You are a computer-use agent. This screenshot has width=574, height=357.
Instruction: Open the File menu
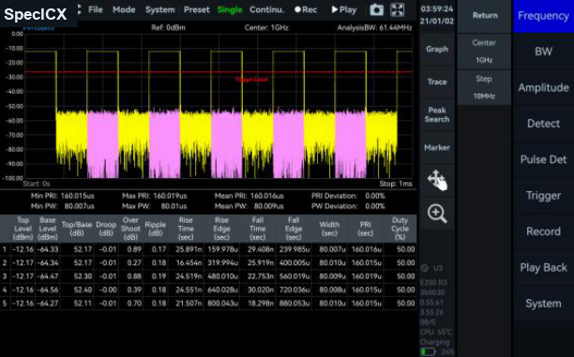[96, 9]
